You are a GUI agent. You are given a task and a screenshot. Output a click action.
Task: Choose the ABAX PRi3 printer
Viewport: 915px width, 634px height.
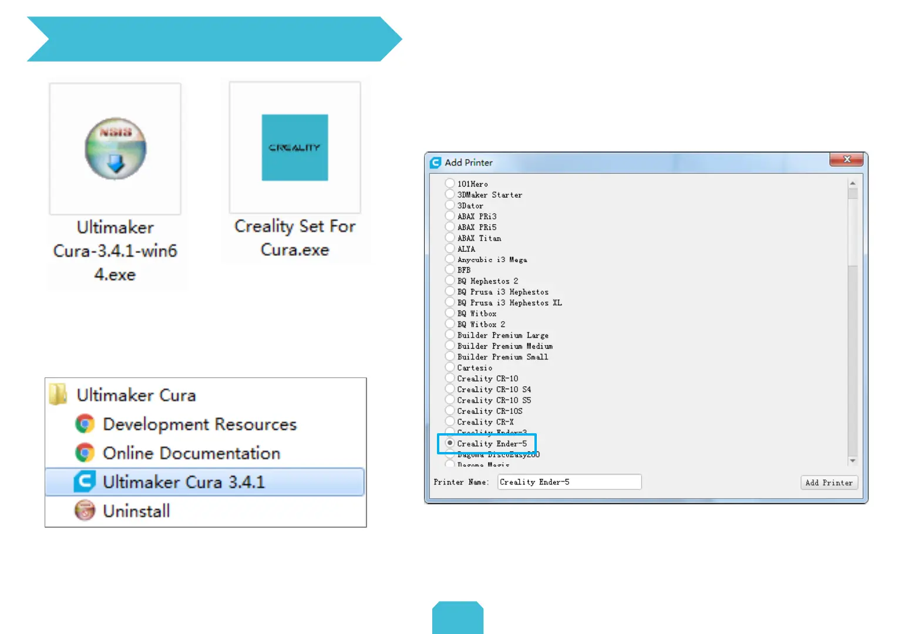click(450, 216)
